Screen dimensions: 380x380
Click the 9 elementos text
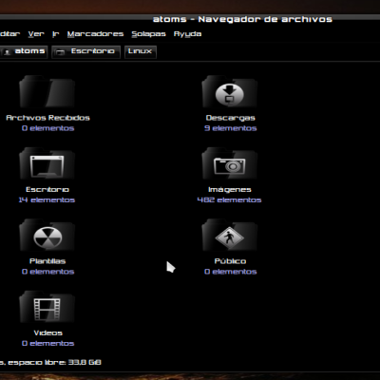point(230,128)
